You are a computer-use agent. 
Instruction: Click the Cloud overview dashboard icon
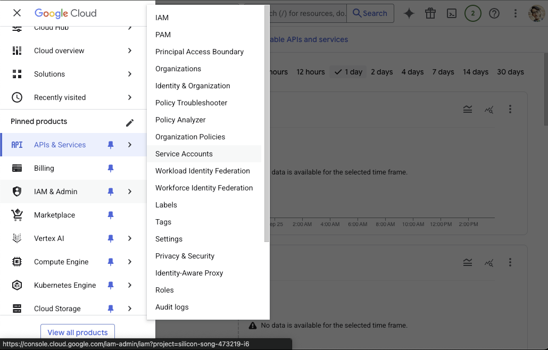(17, 51)
